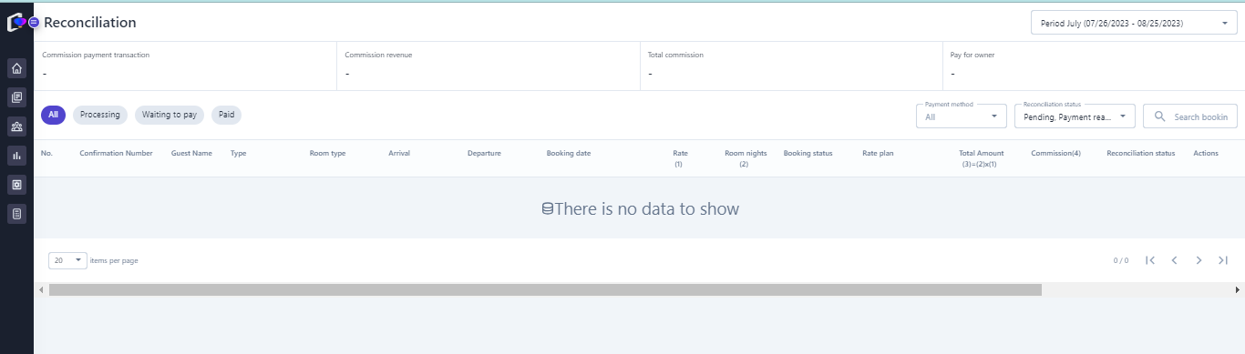Click the Search booking input field
Viewport: 1245px width, 354px height.
point(1190,116)
